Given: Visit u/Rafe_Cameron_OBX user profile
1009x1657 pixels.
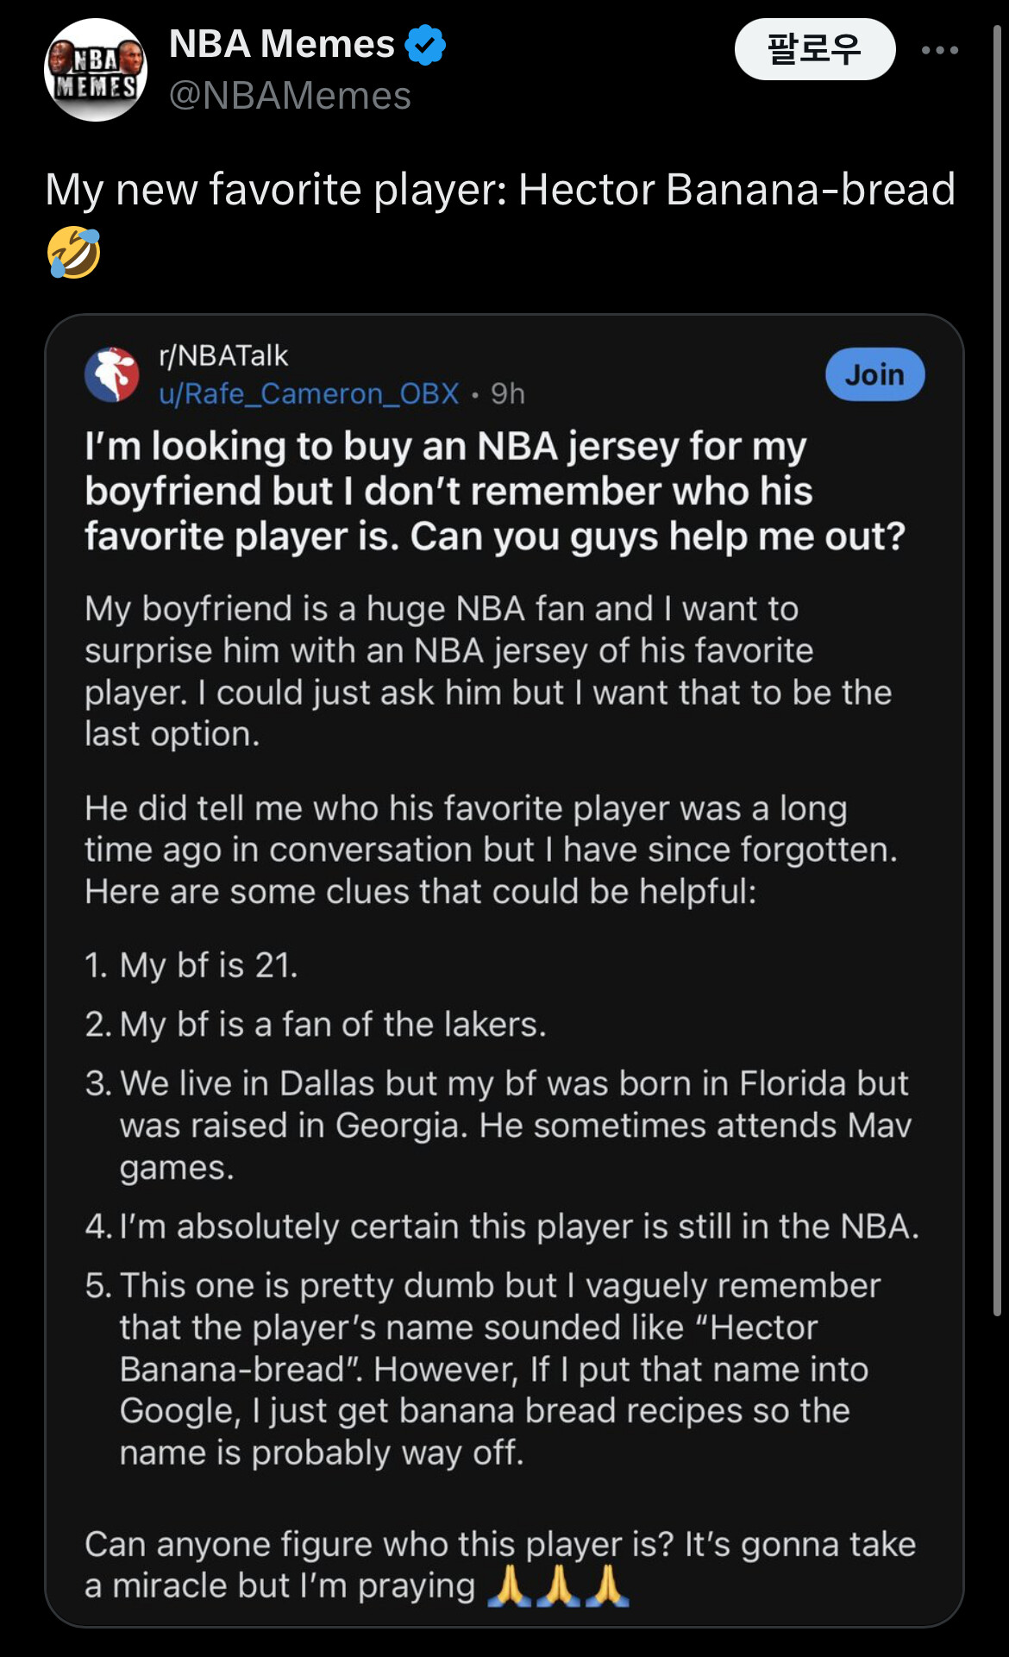Looking at the screenshot, I should pos(309,394).
